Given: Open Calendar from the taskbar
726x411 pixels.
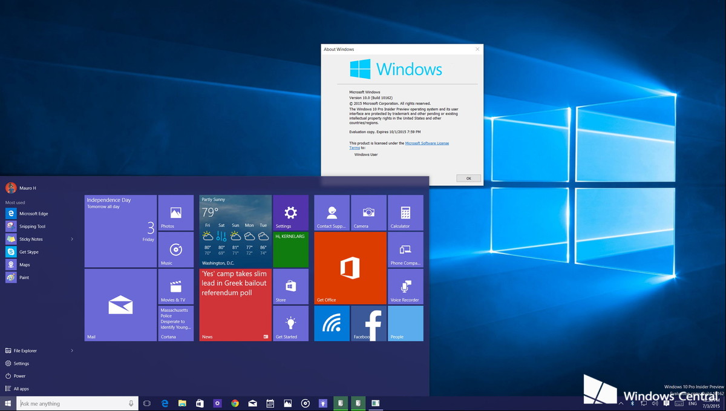Looking at the screenshot, I should click(270, 403).
